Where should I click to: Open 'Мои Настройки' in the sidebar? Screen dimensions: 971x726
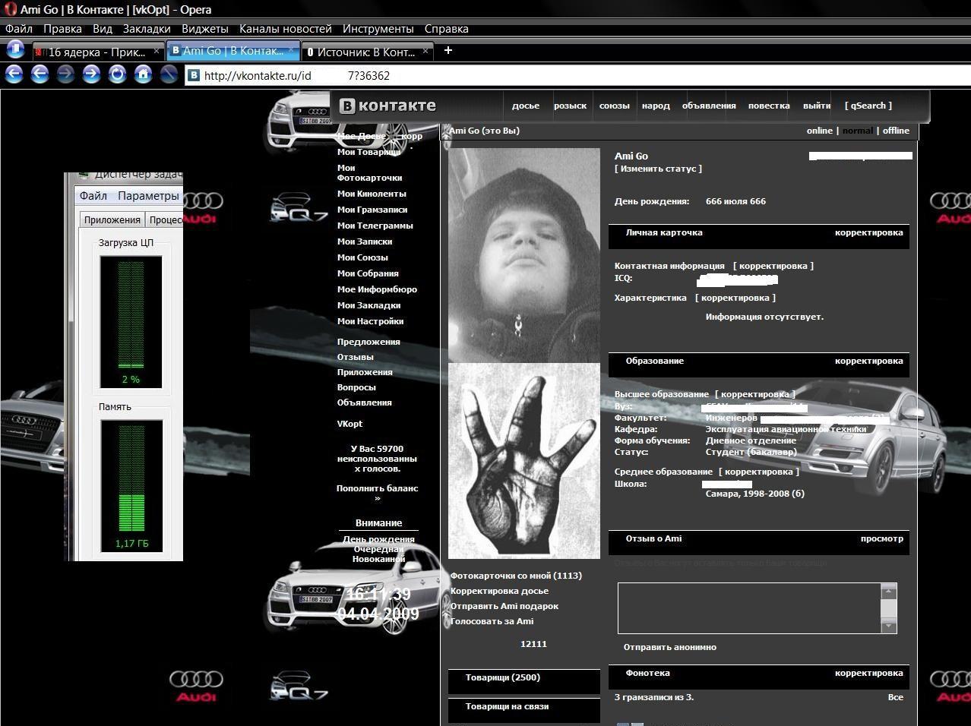(371, 321)
